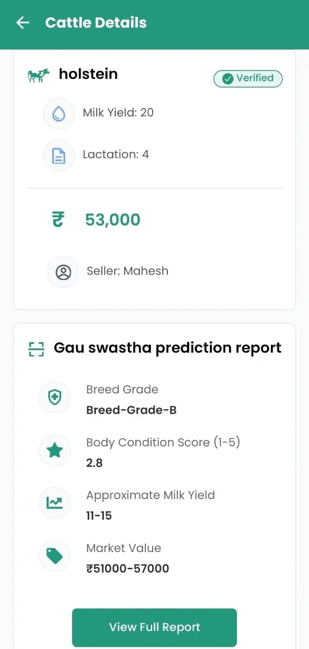This screenshot has height=649, width=309.
Task: Click the green tag icon for Market Value
Action: click(55, 555)
